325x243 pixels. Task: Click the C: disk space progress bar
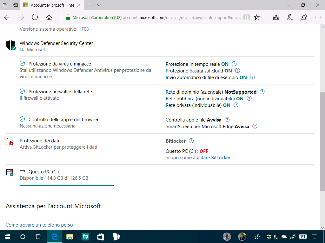(67, 185)
